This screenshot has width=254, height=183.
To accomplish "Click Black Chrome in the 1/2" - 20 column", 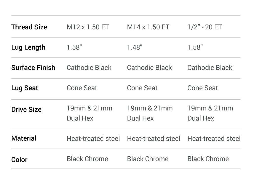I will pyautogui.click(x=208, y=159).
